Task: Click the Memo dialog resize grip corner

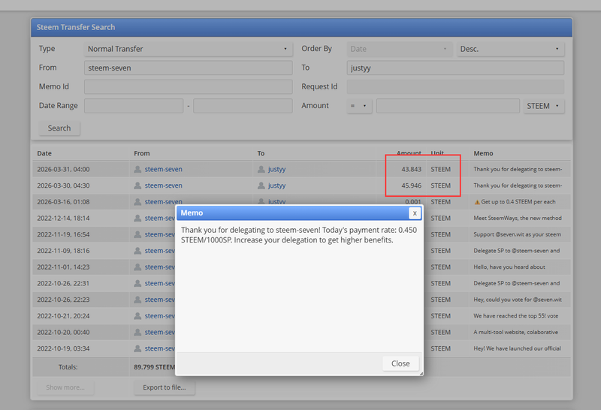Action: pos(421,373)
